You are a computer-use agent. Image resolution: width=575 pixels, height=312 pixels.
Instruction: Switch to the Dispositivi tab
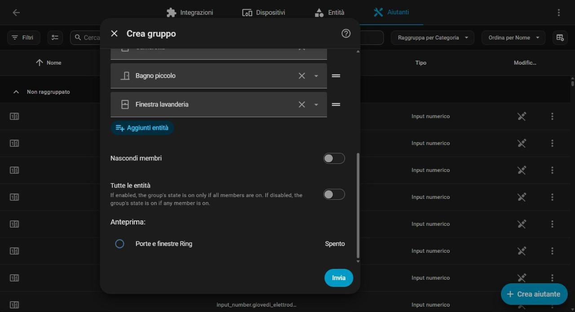click(264, 13)
